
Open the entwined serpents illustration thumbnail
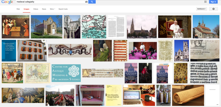70,51
